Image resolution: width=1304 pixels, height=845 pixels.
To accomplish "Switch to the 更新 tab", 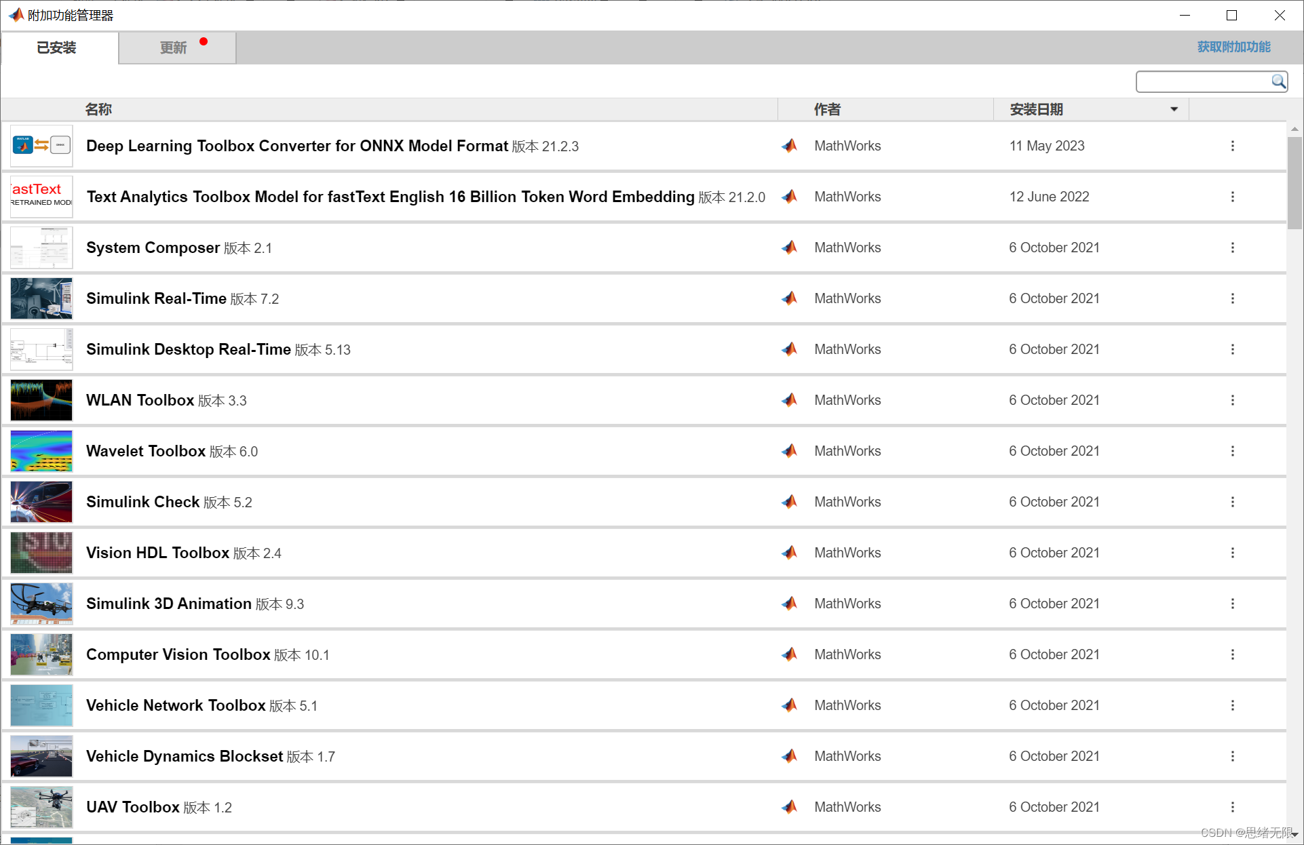I will [x=177, y=47].
